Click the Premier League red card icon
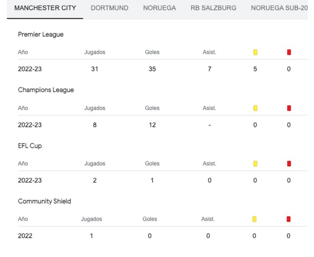Image resolution: width=314 pixels, height=257 pixels. [289, 52]
